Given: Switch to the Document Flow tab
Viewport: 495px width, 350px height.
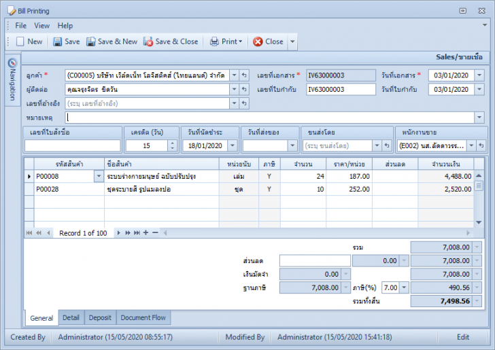Looking at the screenshot, I should point(143,317).
